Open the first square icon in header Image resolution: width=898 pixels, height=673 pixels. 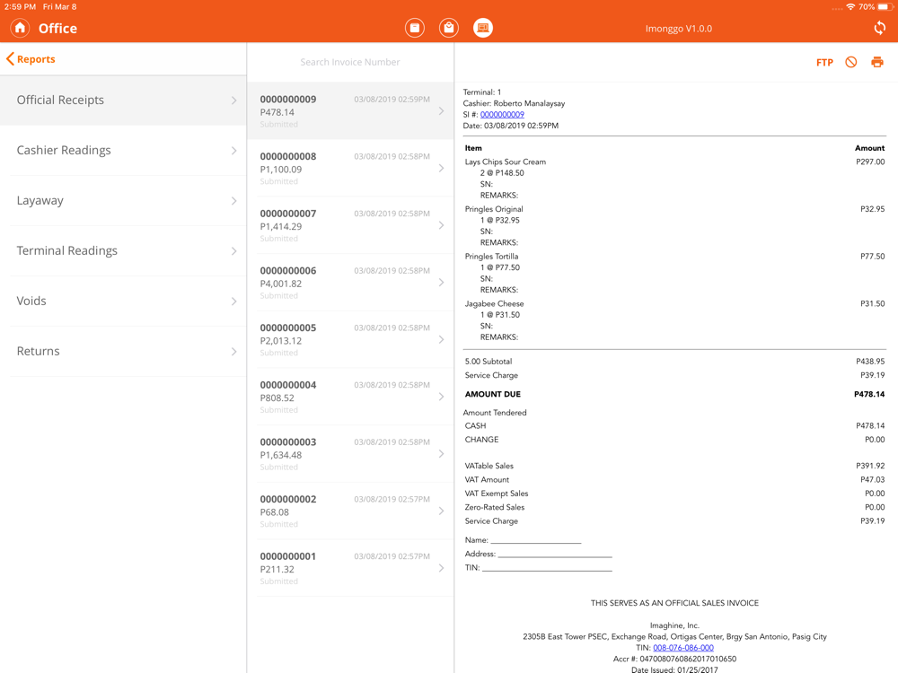(415, 28)
